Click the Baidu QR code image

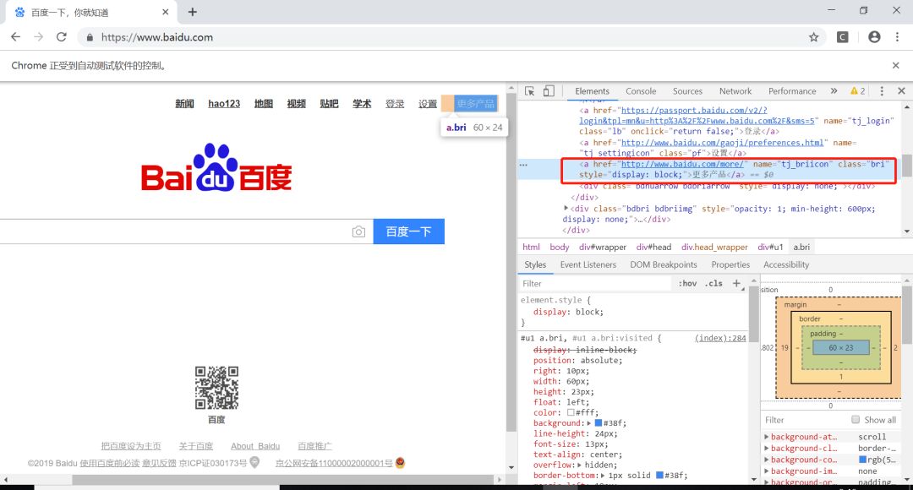click(216, 388)
